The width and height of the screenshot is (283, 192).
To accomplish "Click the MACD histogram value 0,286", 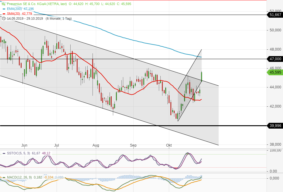I will click(59, 177).
